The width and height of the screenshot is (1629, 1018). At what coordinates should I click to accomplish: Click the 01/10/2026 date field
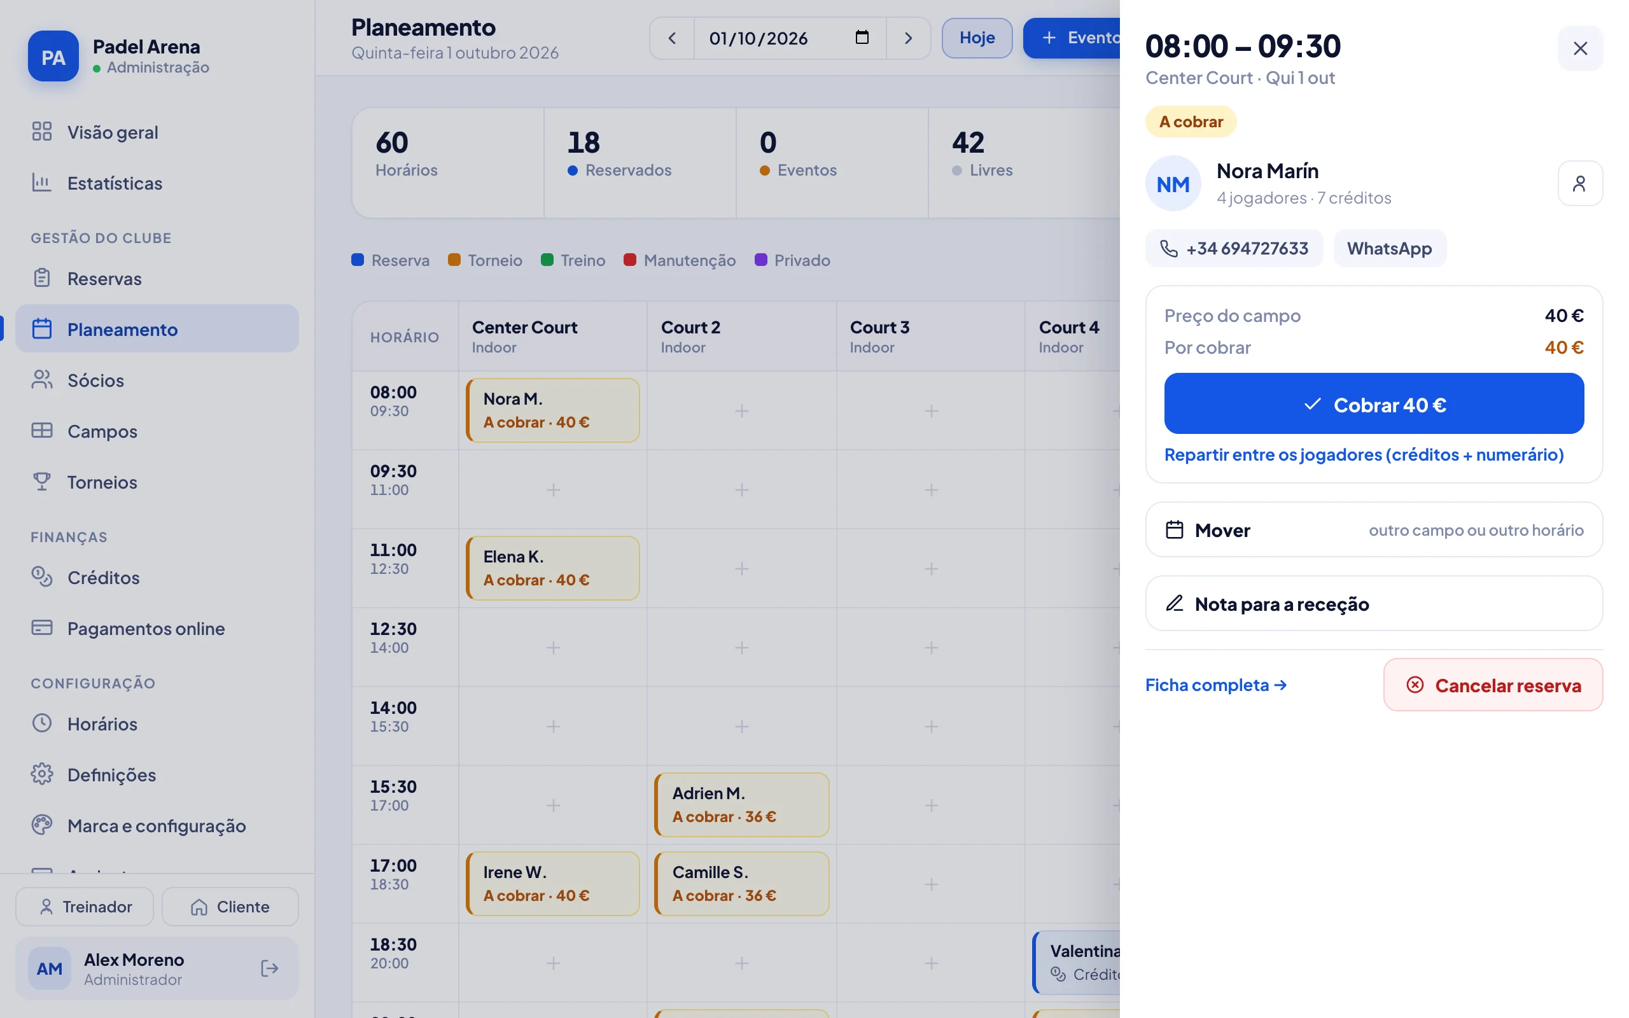click(x=790, y=38)
